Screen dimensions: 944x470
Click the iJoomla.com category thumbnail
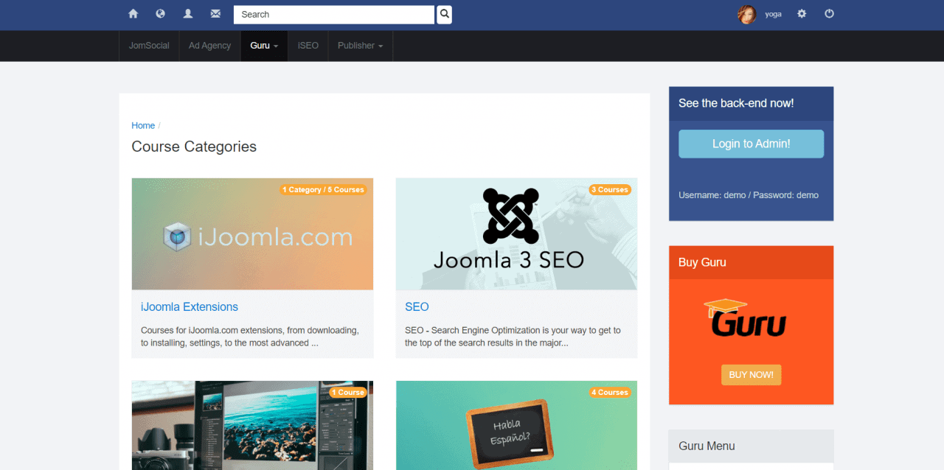point(252,234)
